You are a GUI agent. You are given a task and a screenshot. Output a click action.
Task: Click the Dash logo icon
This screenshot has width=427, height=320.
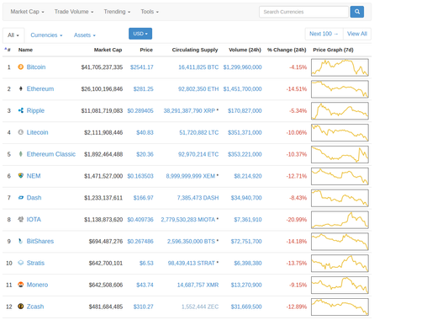coord(21,197)
